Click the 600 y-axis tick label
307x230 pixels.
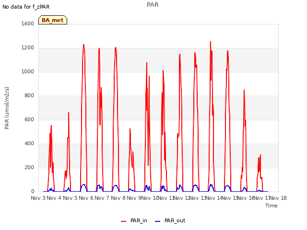tap(29, 119)
